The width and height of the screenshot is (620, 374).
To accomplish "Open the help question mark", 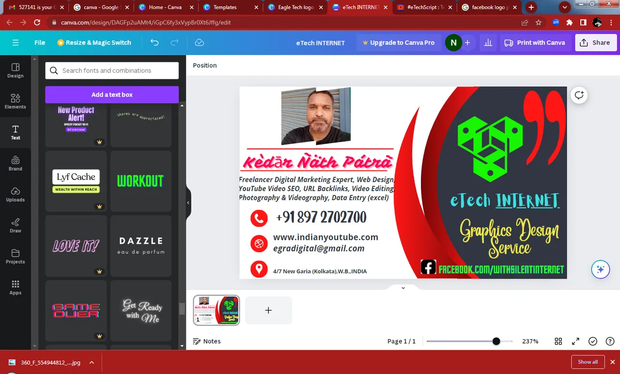I will pos(610,341).
